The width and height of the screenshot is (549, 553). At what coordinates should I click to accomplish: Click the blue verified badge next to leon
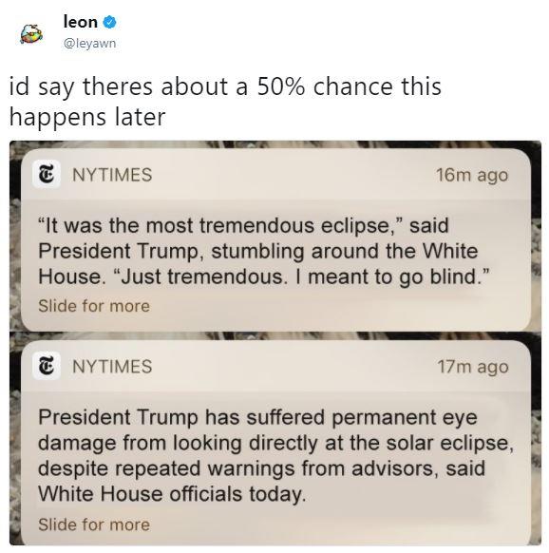109,22
